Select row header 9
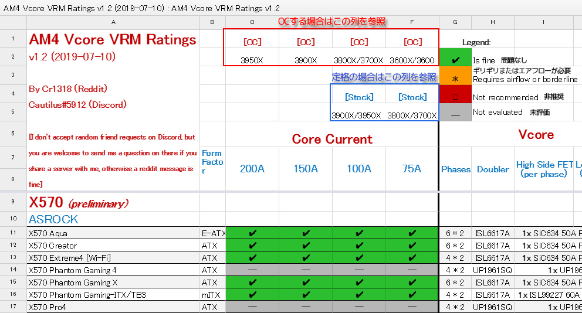 tap(13, 202)
